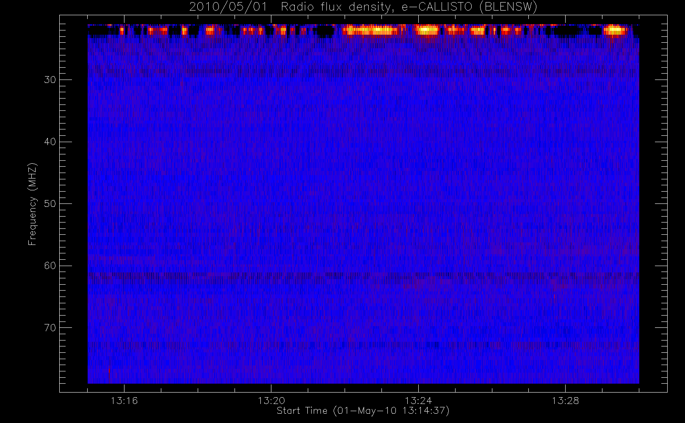The image size is (685, 423).
Task: Click the 40 MHz frequency tick label
Action: coord(50,142)
